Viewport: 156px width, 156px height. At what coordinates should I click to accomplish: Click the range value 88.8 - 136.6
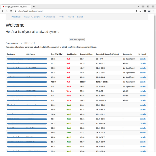tap(101, 100)
